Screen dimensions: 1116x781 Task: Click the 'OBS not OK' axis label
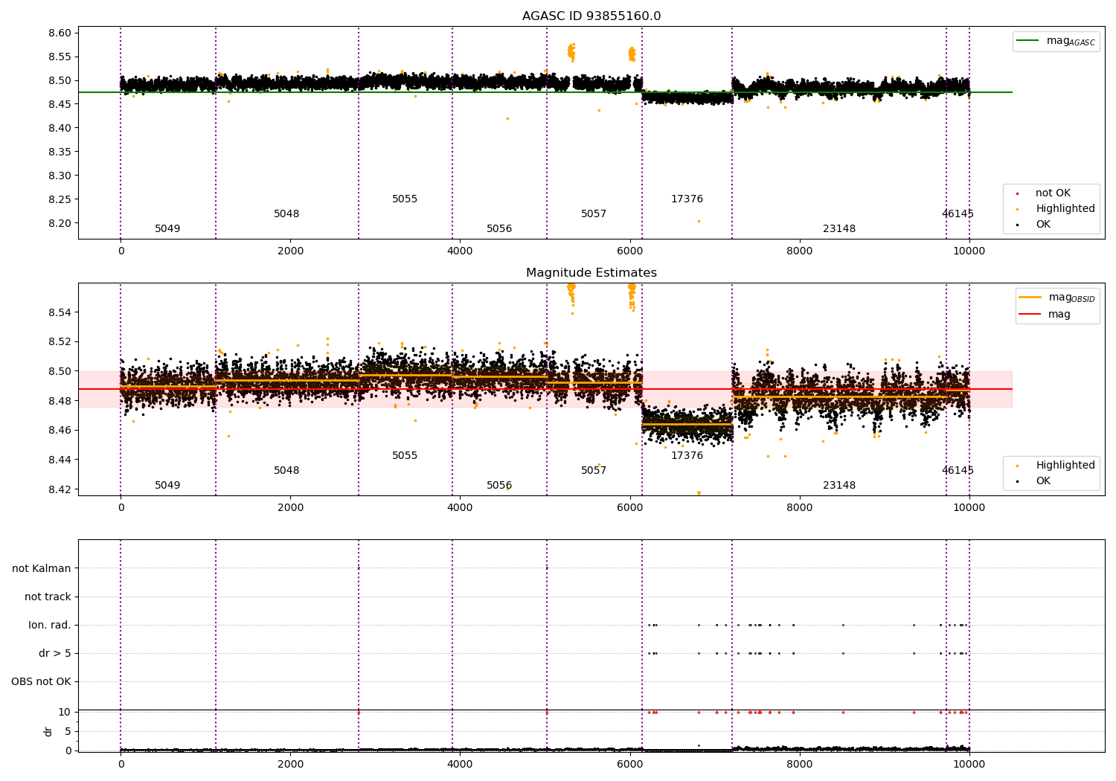pyautogui.click(x=41, y=681)
